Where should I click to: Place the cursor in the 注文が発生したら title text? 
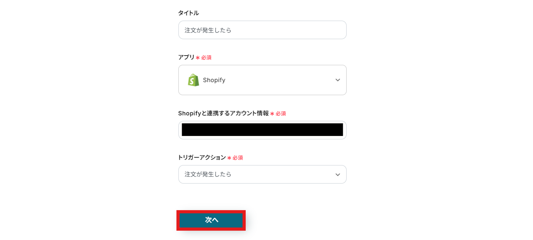point(208,30)
